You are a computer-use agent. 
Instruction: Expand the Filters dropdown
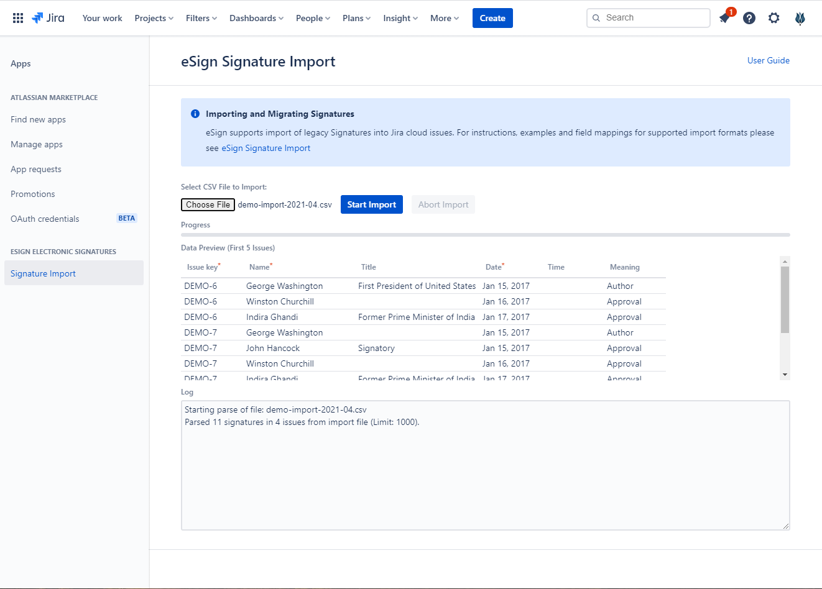(201, 18)
